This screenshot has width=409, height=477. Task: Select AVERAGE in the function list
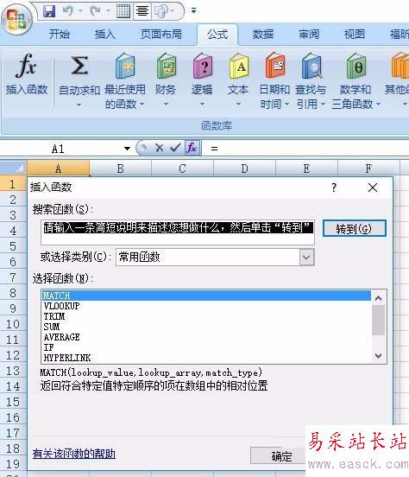(206, 337)
